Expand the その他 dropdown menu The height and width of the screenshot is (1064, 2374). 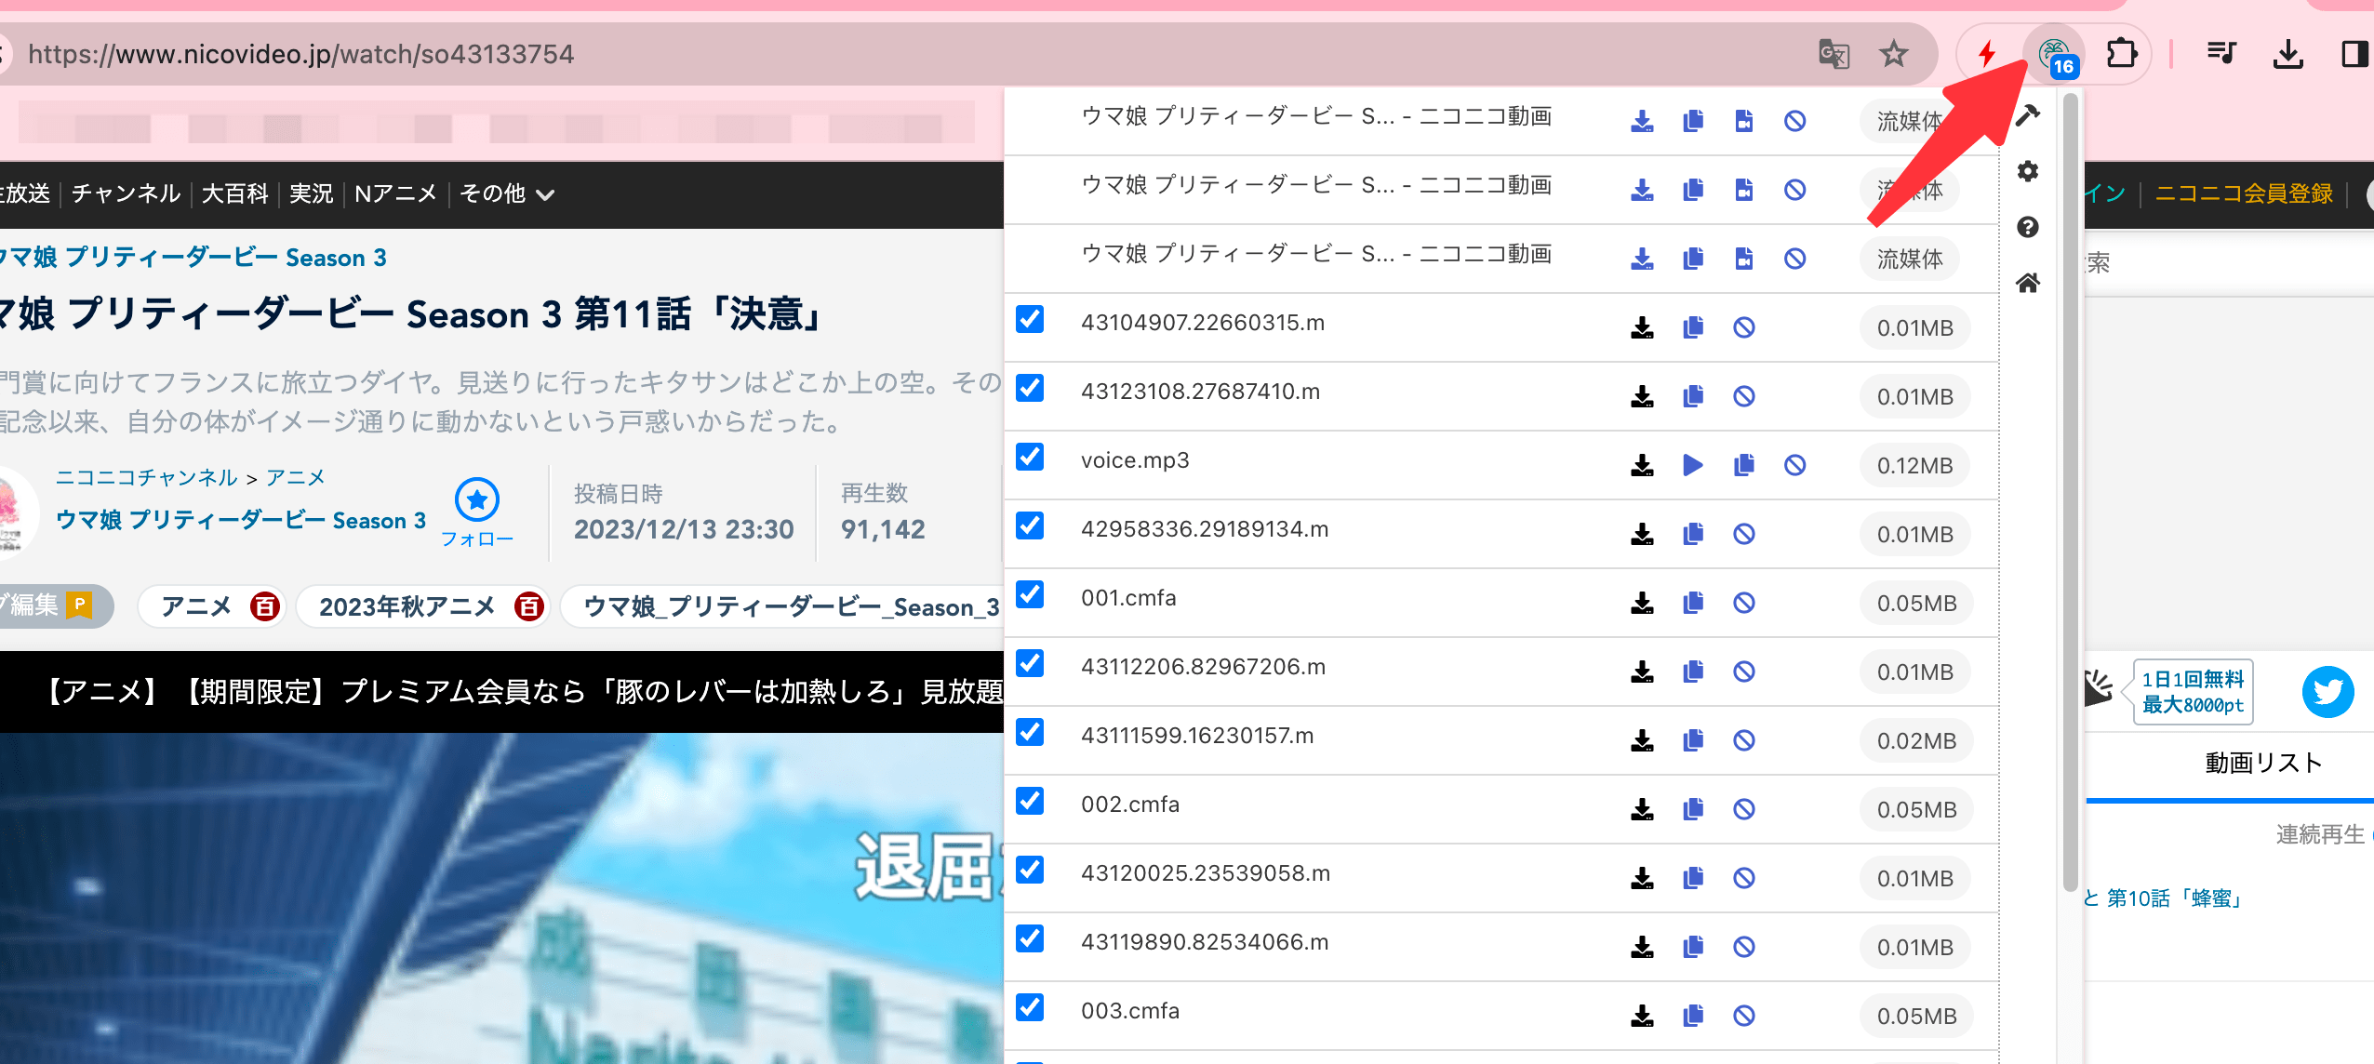pyautogui.click(x=507, y=193)
